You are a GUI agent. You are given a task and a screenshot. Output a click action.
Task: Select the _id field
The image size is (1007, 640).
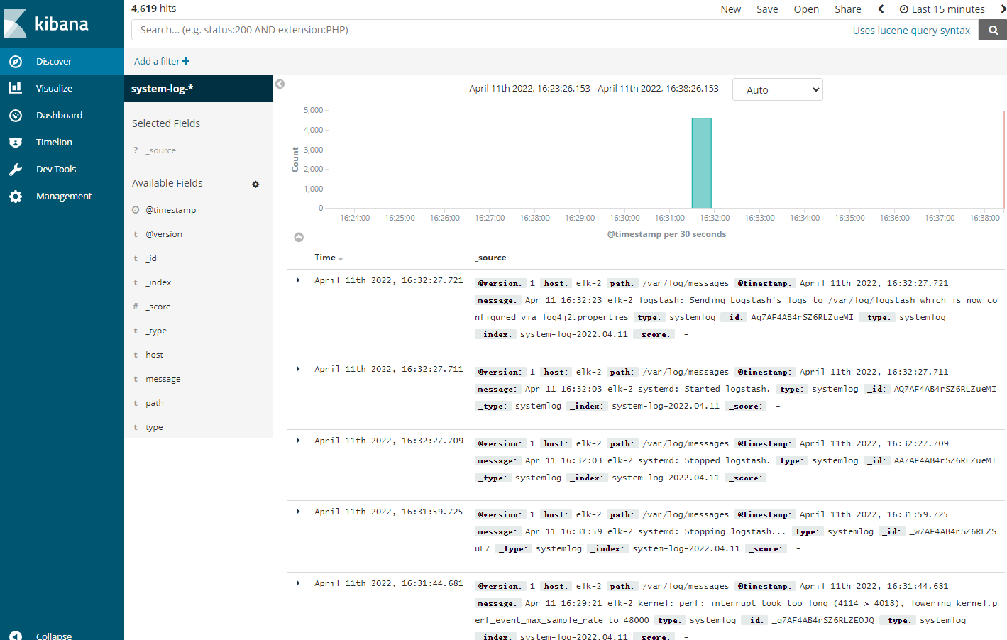coord(151,258)
